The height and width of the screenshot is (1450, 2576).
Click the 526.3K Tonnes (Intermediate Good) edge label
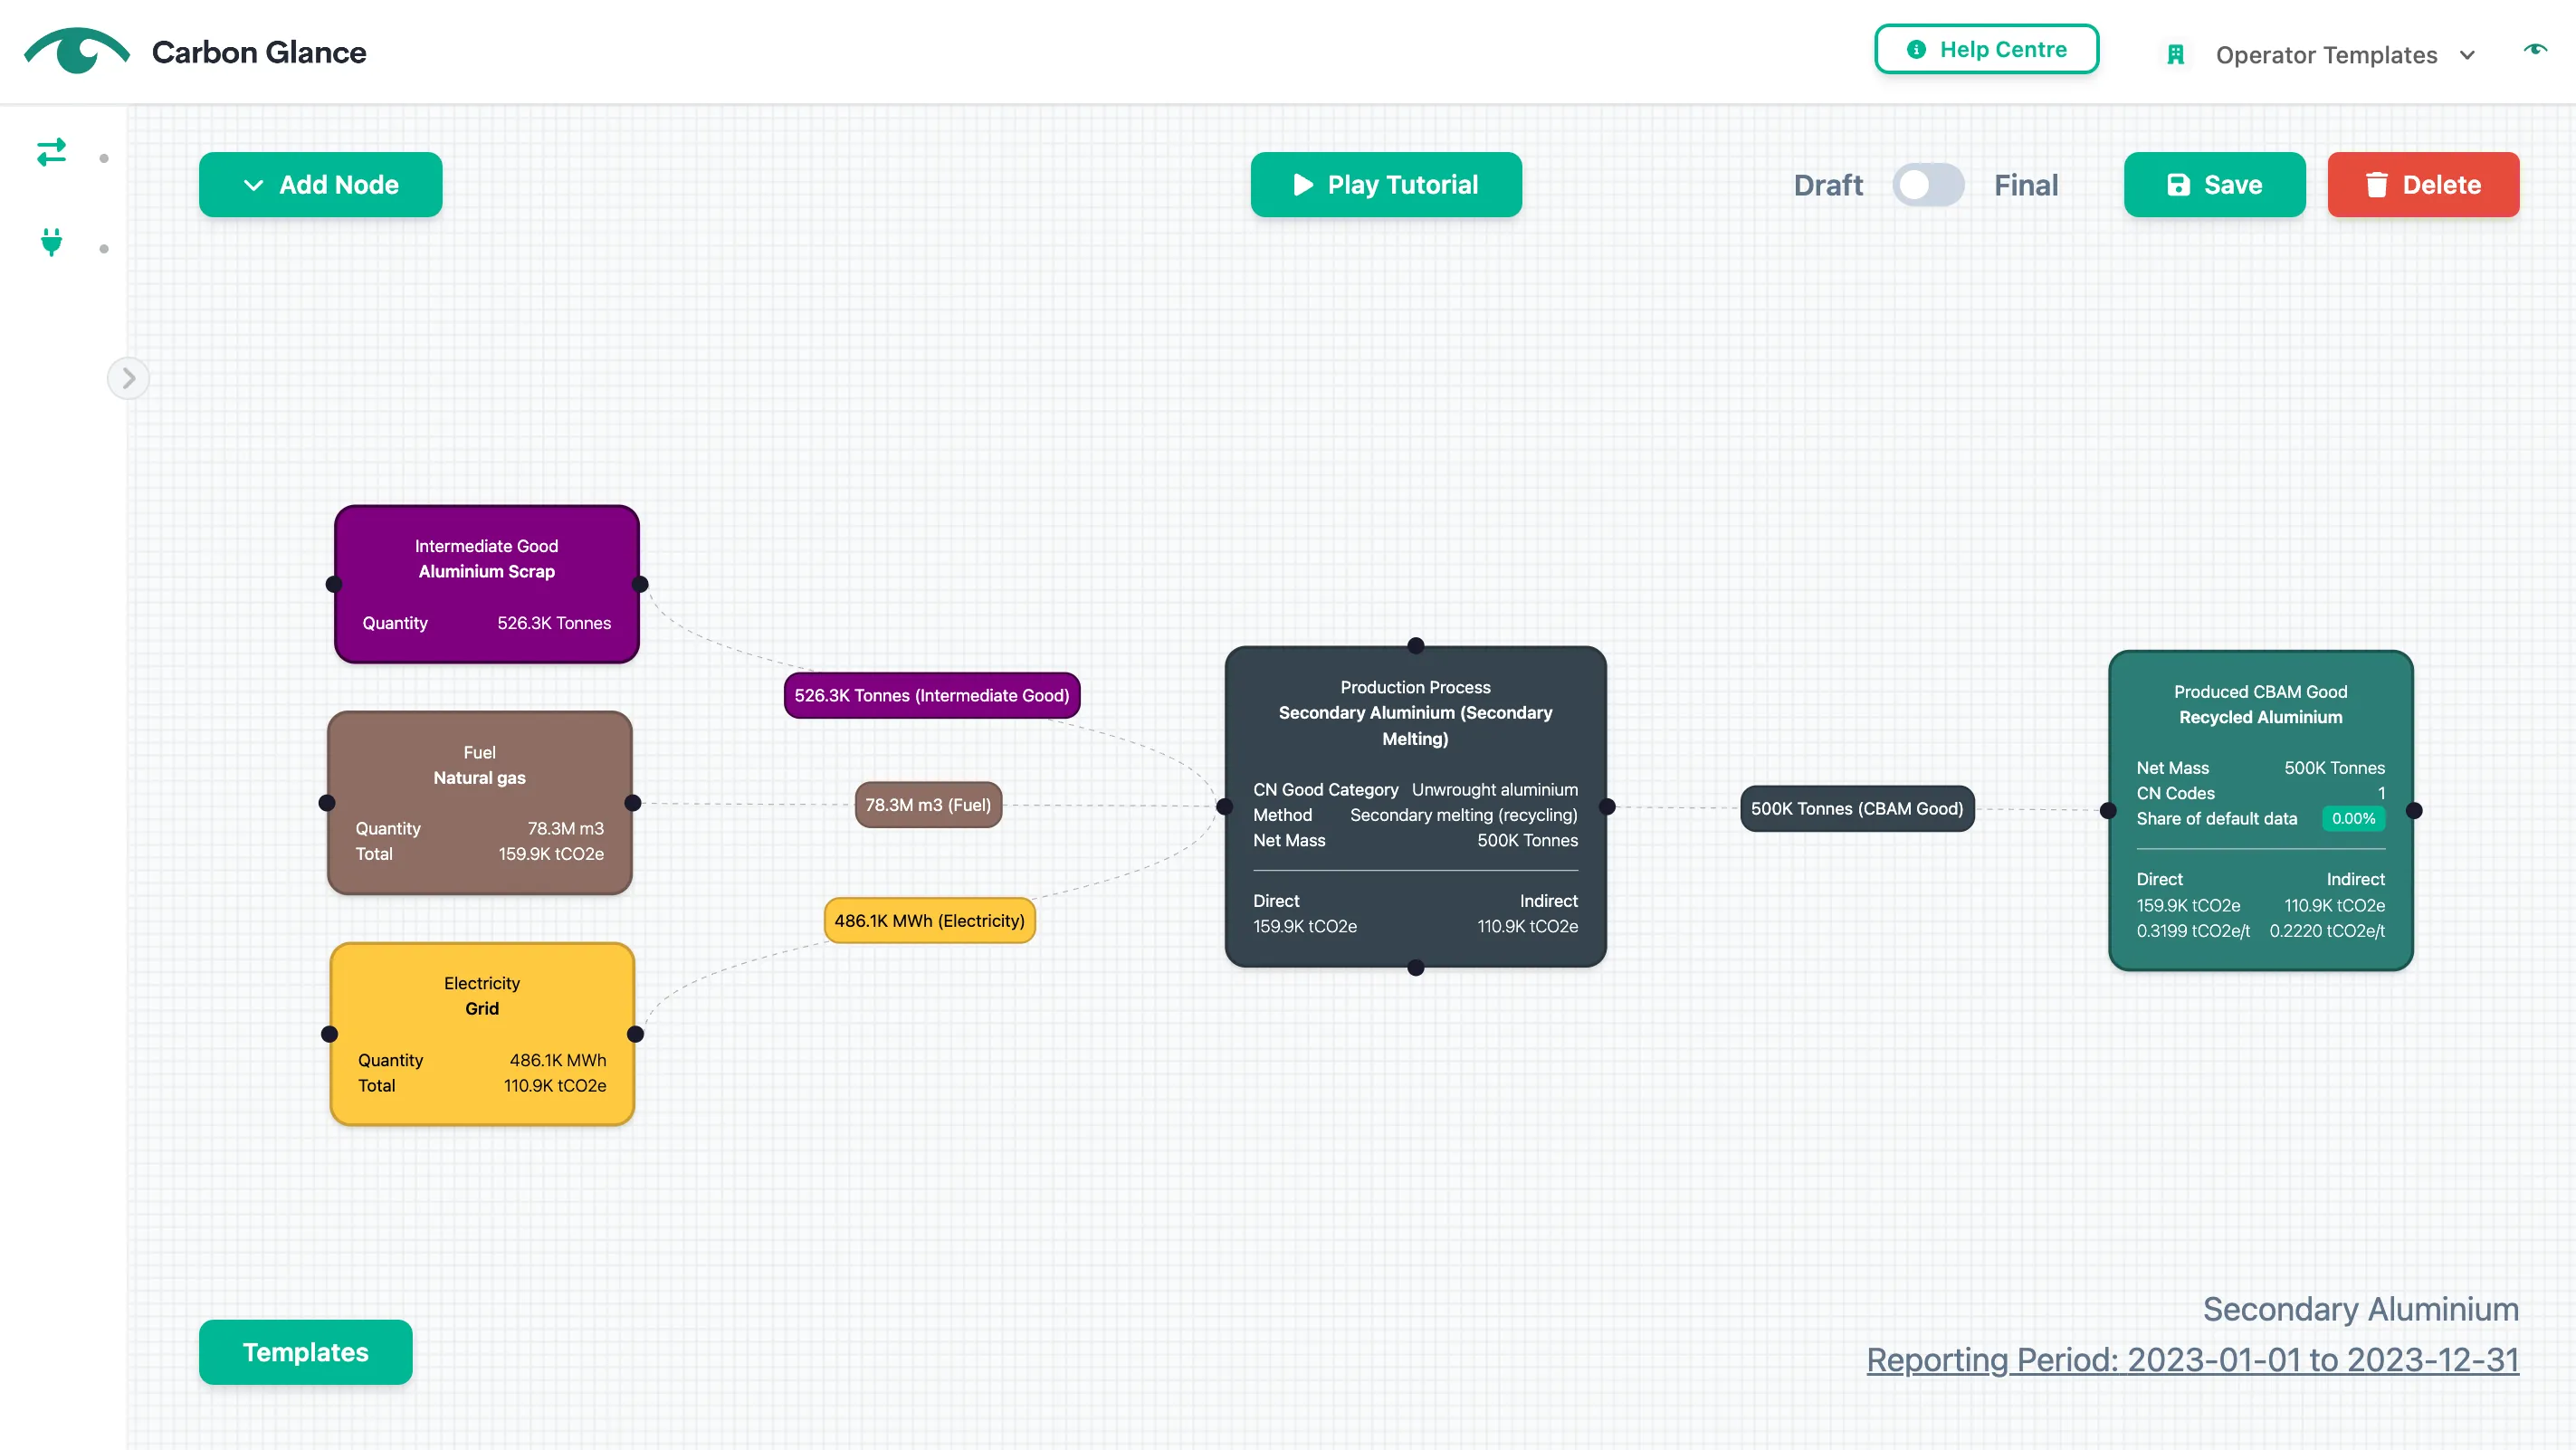931,695
